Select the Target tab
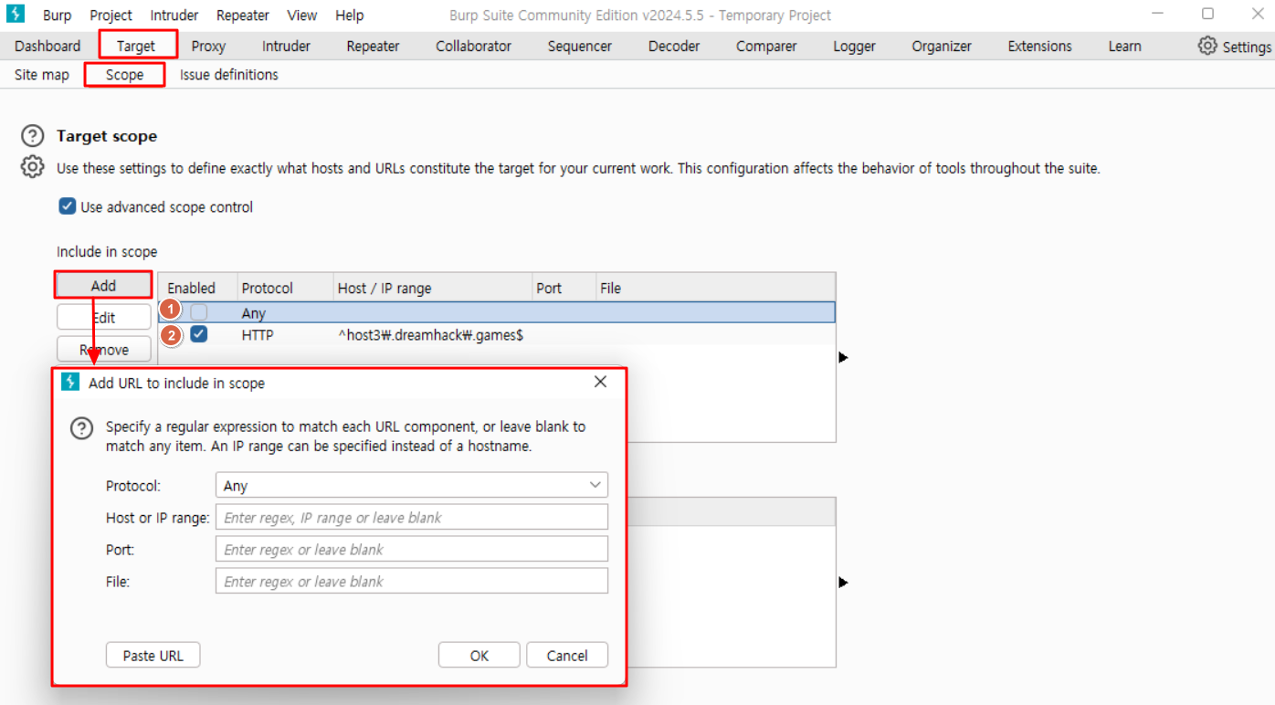This screenshot has width=1275, height=705. click(x=136, y=46)
